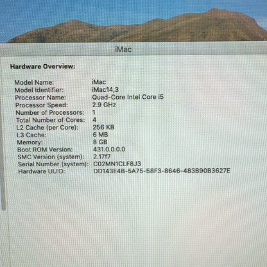The height and width of the screenshot is (267, 267).
Task: Click the L3 Cache label
Action: (31, 135)
